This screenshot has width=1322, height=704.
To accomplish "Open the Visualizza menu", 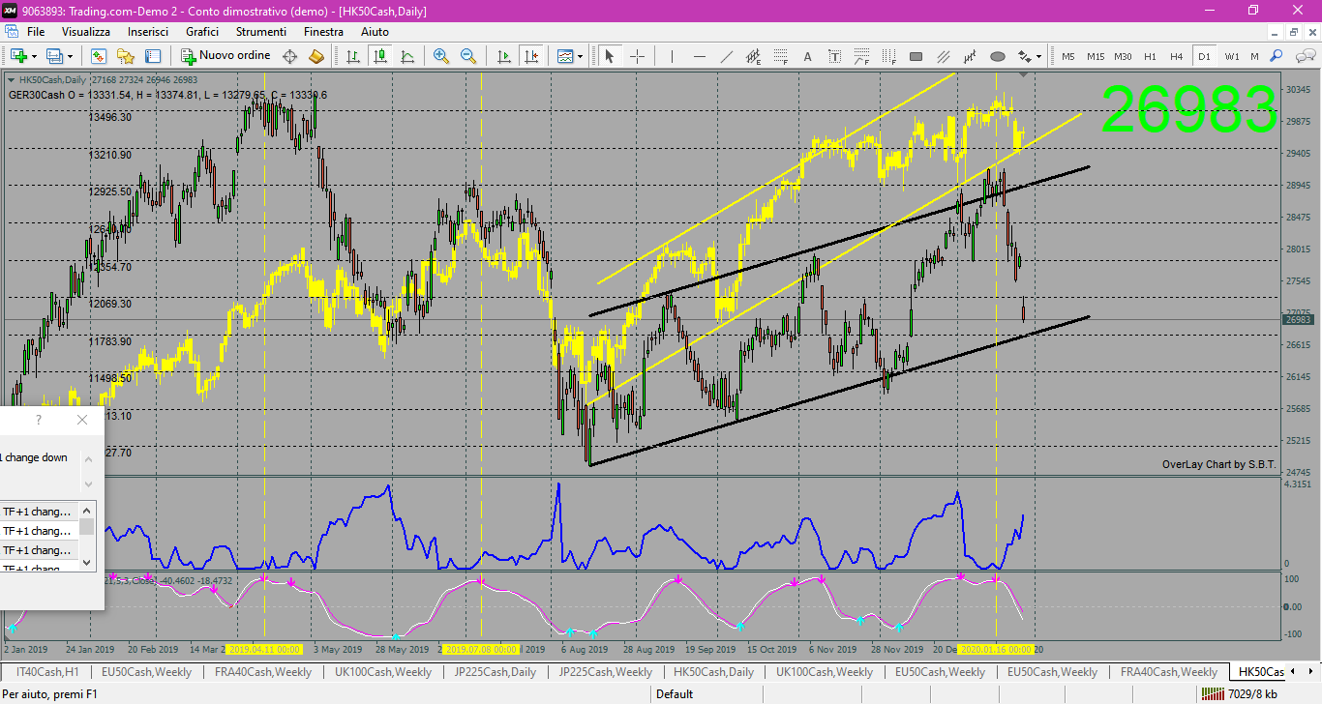I will click(86, 32).
